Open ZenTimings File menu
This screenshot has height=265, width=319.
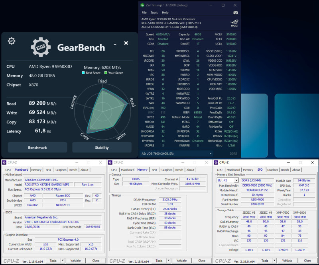tap(144, 13)
